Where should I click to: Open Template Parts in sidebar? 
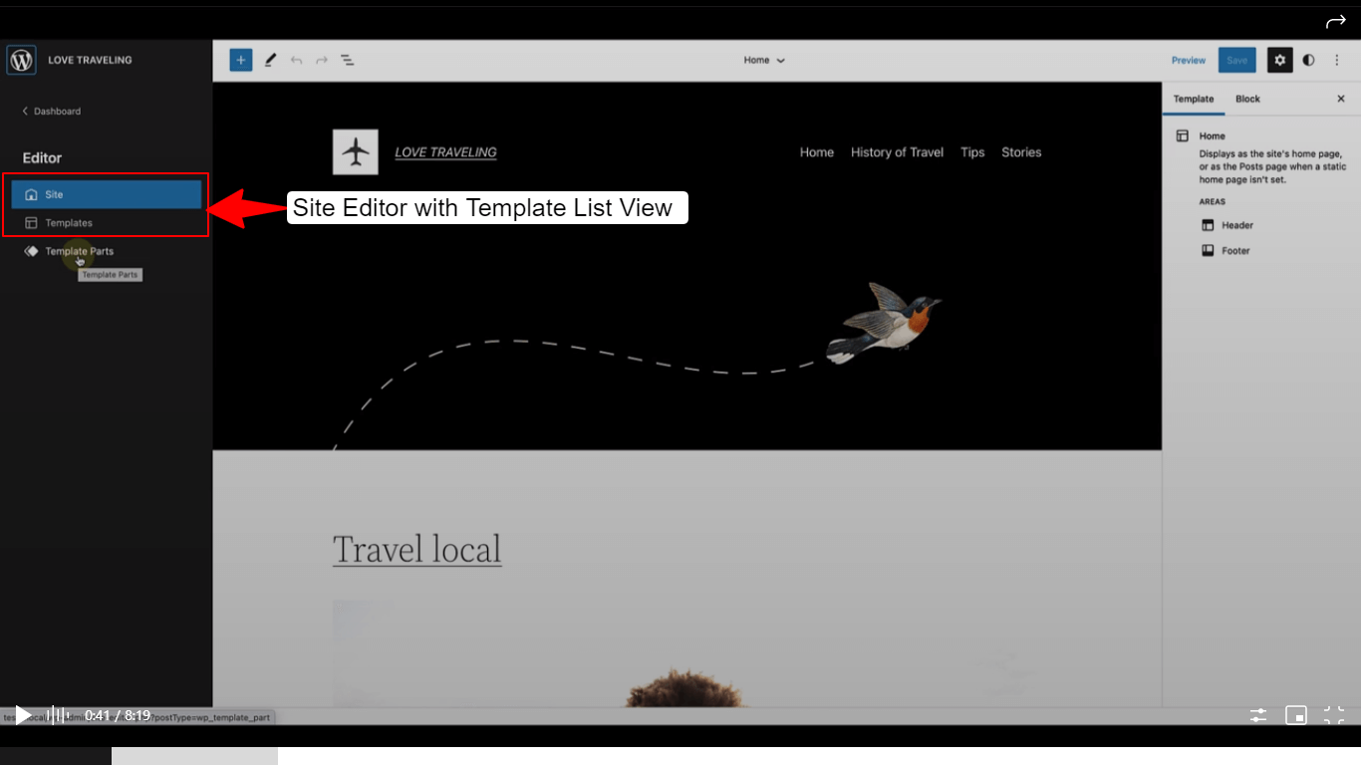(x=79, y=251)
